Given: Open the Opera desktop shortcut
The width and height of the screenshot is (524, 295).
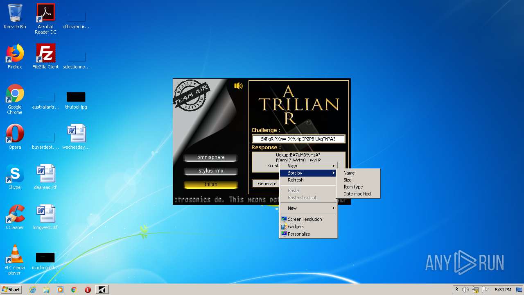Looking at the screenshot, I should pos(15,136).
